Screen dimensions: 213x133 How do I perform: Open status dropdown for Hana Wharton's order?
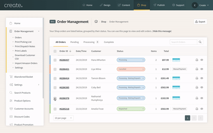point(131,60)
